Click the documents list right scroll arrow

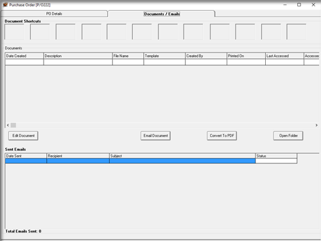click(x=317, y=125)
